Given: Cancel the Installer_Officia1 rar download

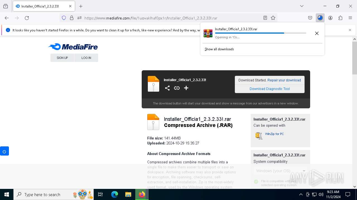Looking at the screenshot, I should point(317,33).
